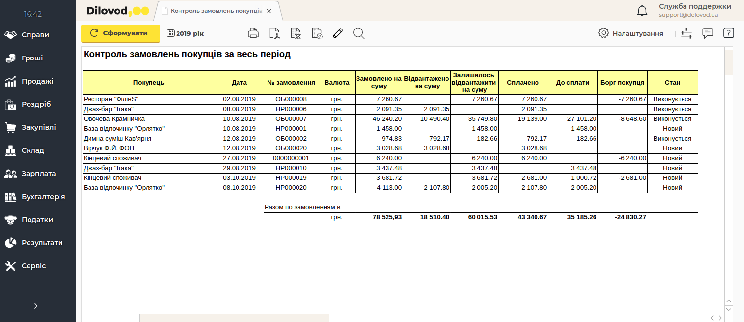The image size is (744, 322).
Task: Select order number ОБ000008
Action: (291, 99)
